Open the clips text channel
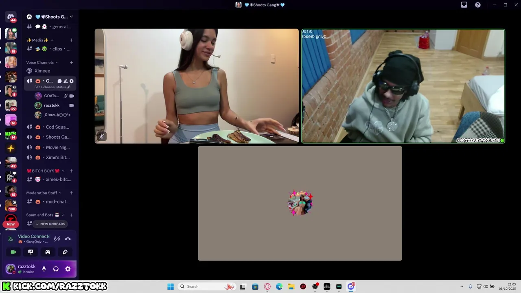 [x=50, y=49]
